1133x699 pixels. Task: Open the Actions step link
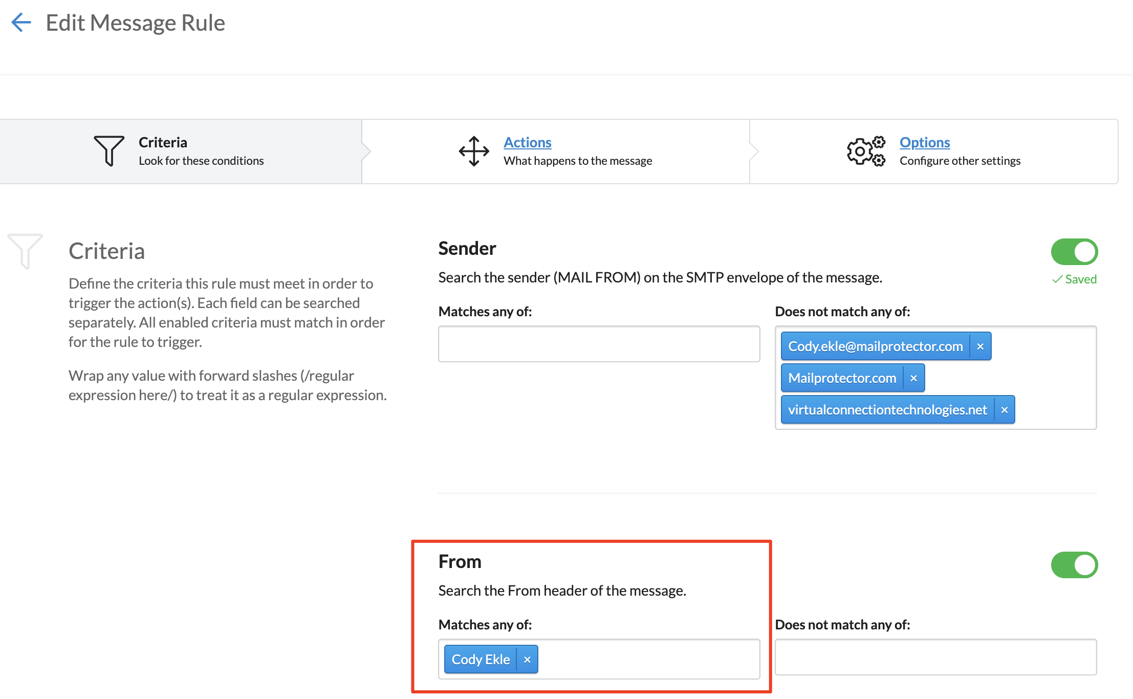click(527, 142)
